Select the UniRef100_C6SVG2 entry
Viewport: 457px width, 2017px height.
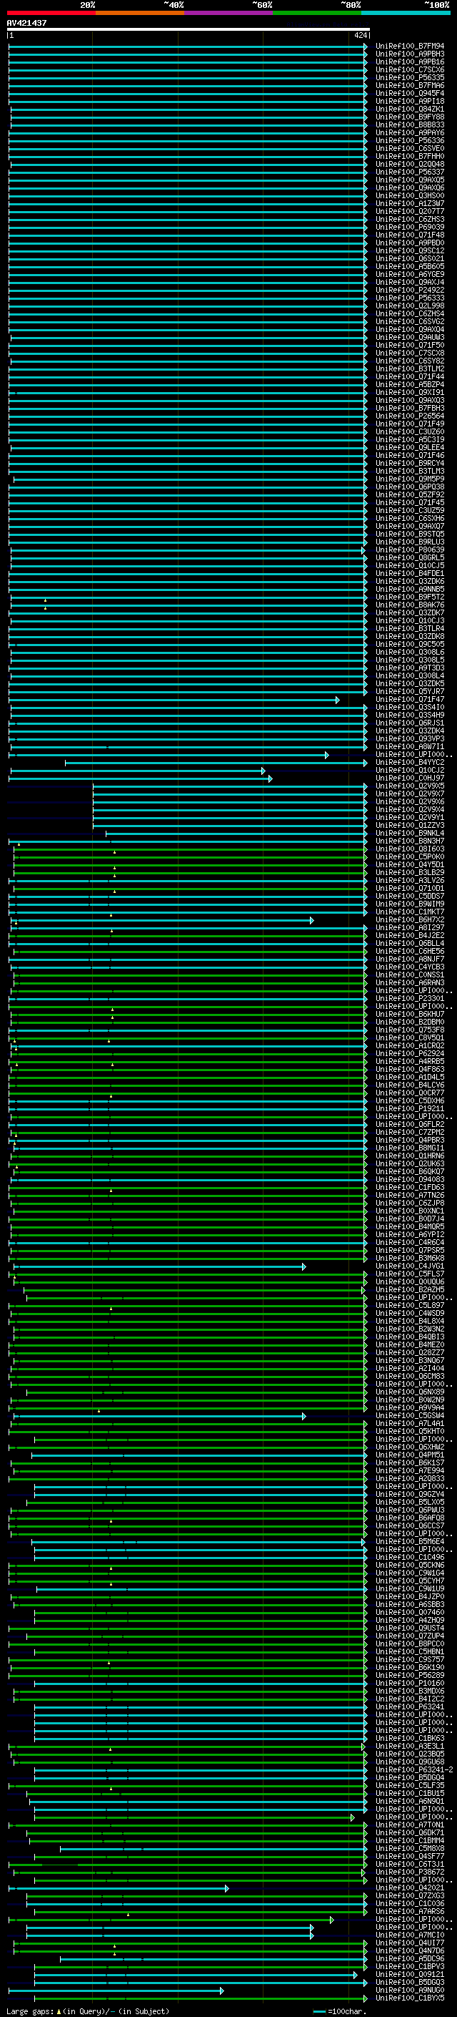(410, 322)
